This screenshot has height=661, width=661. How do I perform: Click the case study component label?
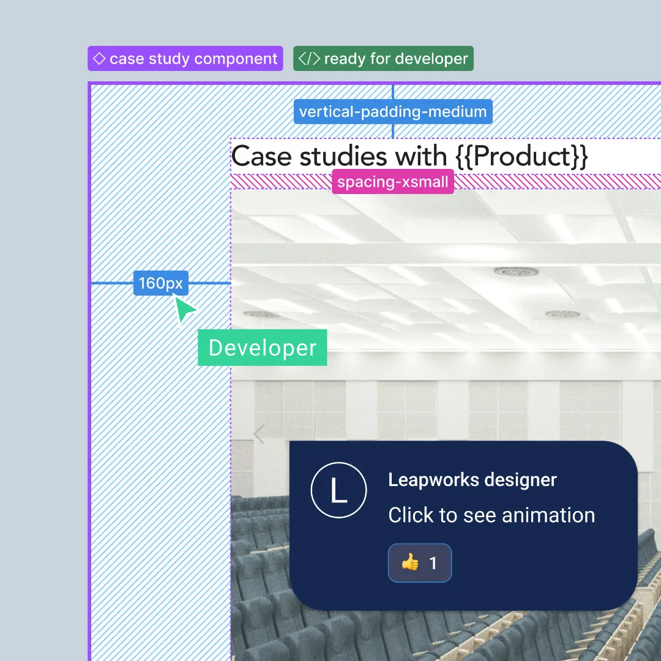point(185,59)
